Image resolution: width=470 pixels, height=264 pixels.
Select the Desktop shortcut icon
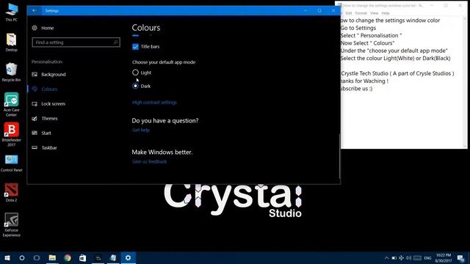click(12, 43)
